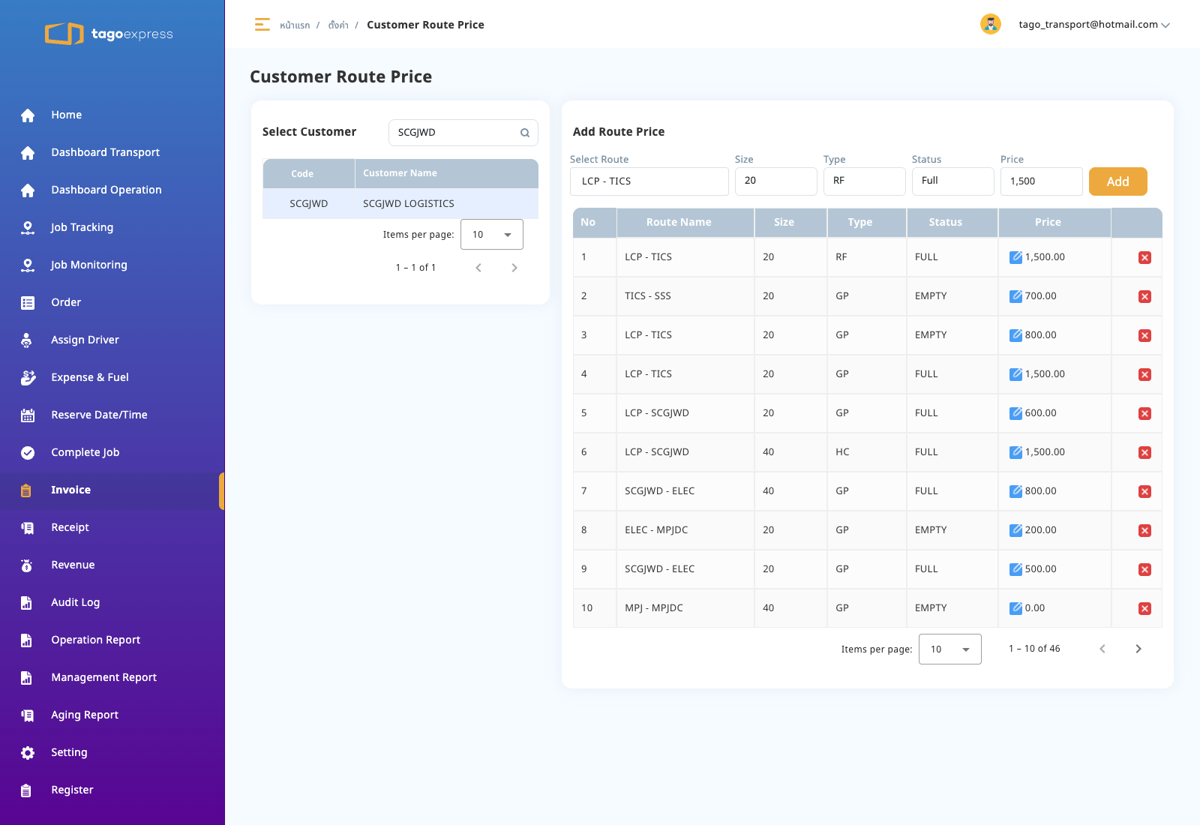Go to next page of route prices

pyautogui.click(x=1138, y=649)
